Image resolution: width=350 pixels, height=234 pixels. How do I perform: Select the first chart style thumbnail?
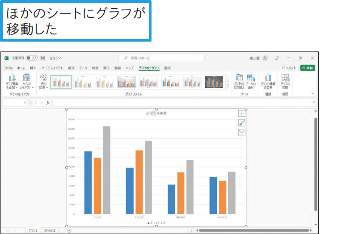[x=61, y=82]
